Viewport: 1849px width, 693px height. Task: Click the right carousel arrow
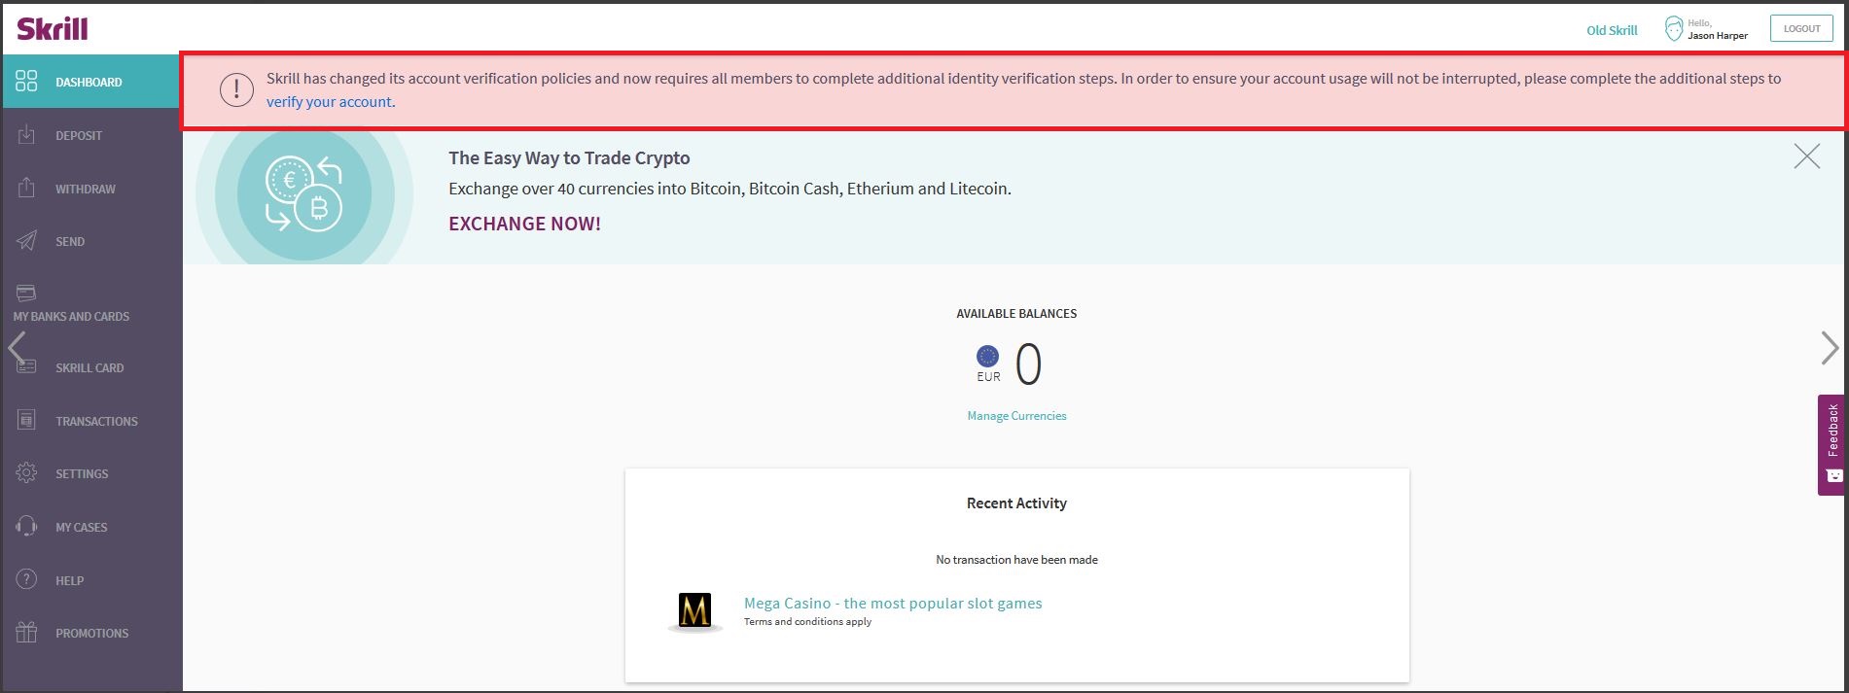(1830, 348)
